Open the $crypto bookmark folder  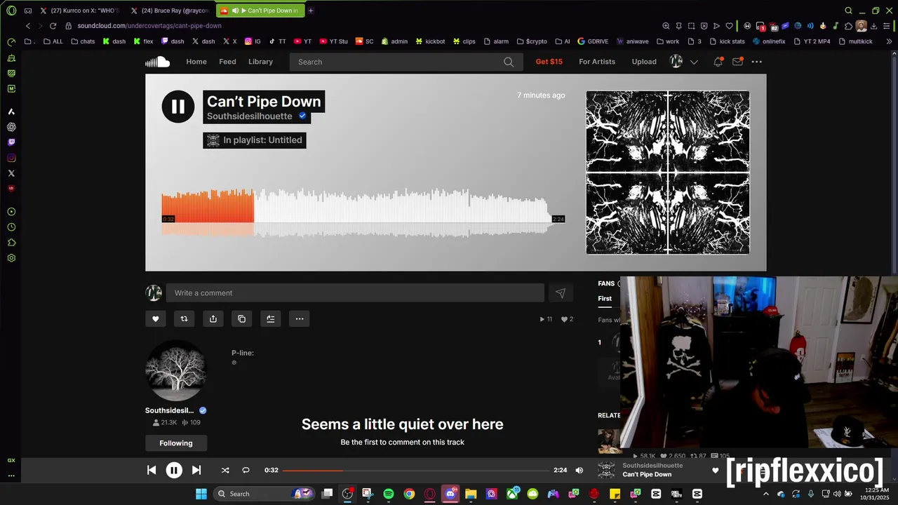pyautogui.click(x=531, y=41)
